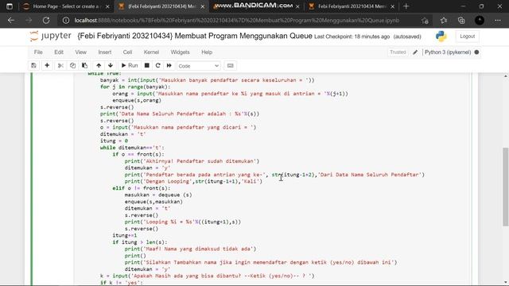Image resolution: width=509 pixels, height=286 pixels.
Task: Click the Last Checkpoint status text
Action: tap(352, 37)
